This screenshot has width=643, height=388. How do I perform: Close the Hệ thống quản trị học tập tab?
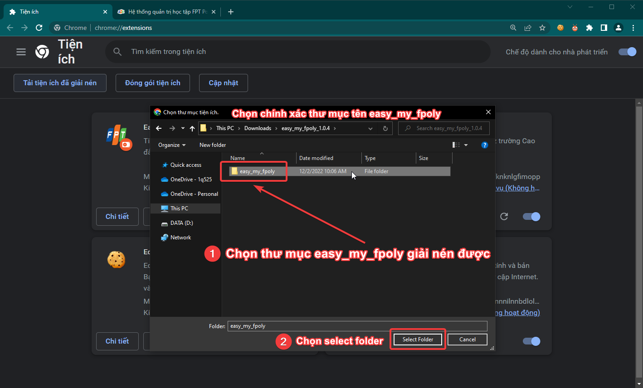pyautogui.click(x=214, y=12)
